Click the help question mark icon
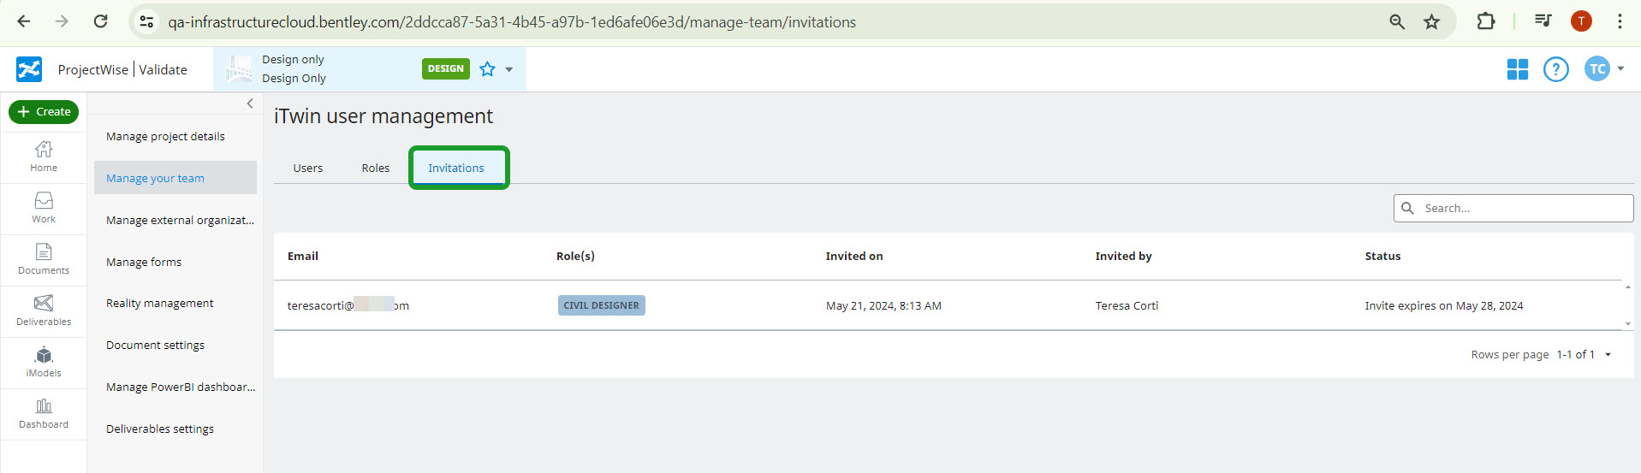This screenshot has height=473, width=1641. (1555, 69)
